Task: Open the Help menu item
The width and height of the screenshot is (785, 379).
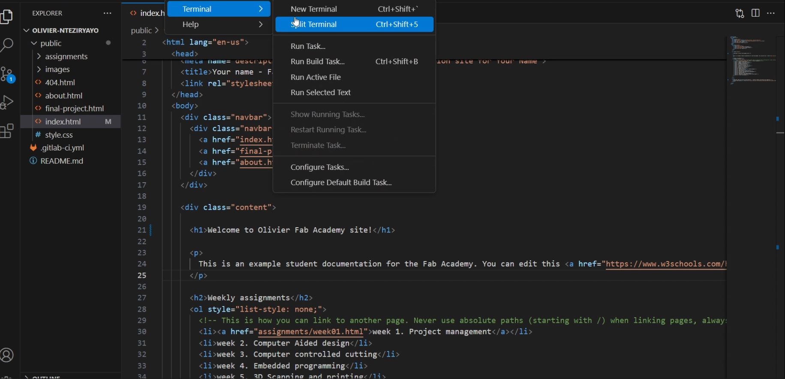Action: point(219,24)
